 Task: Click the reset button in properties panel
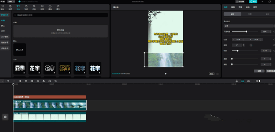pos(259,71)
